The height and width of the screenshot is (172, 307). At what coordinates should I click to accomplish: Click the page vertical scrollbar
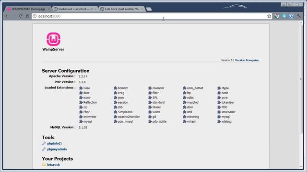pyautogui.click(x=301, y=79)
